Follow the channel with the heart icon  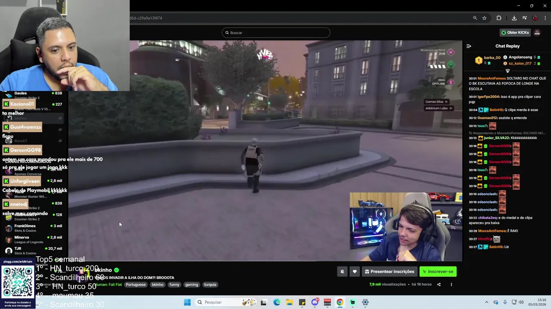pos(355,272)
